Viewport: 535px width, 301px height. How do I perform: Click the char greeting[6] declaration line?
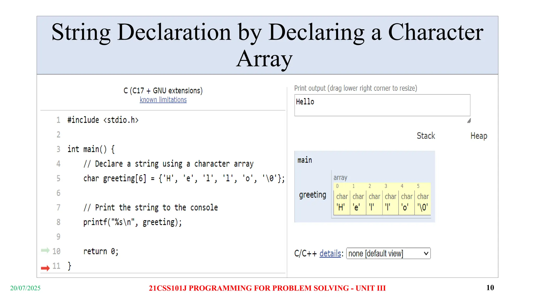click(184, 178)
